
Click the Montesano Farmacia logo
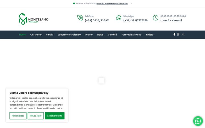(34, 19)
